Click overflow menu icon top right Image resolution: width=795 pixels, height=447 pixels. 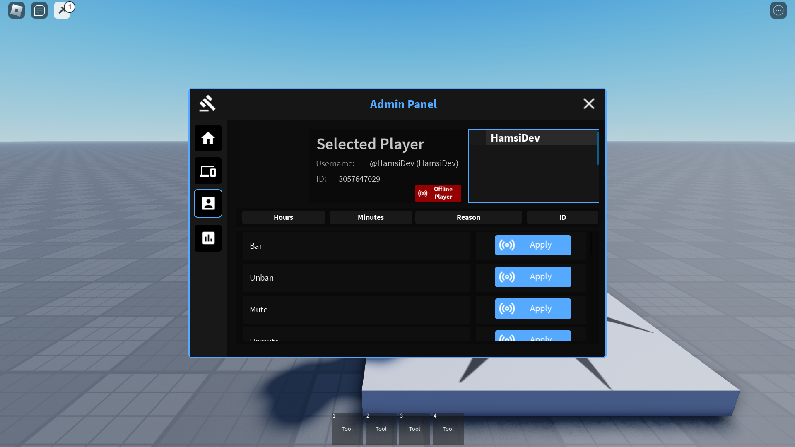pos(778,10)
